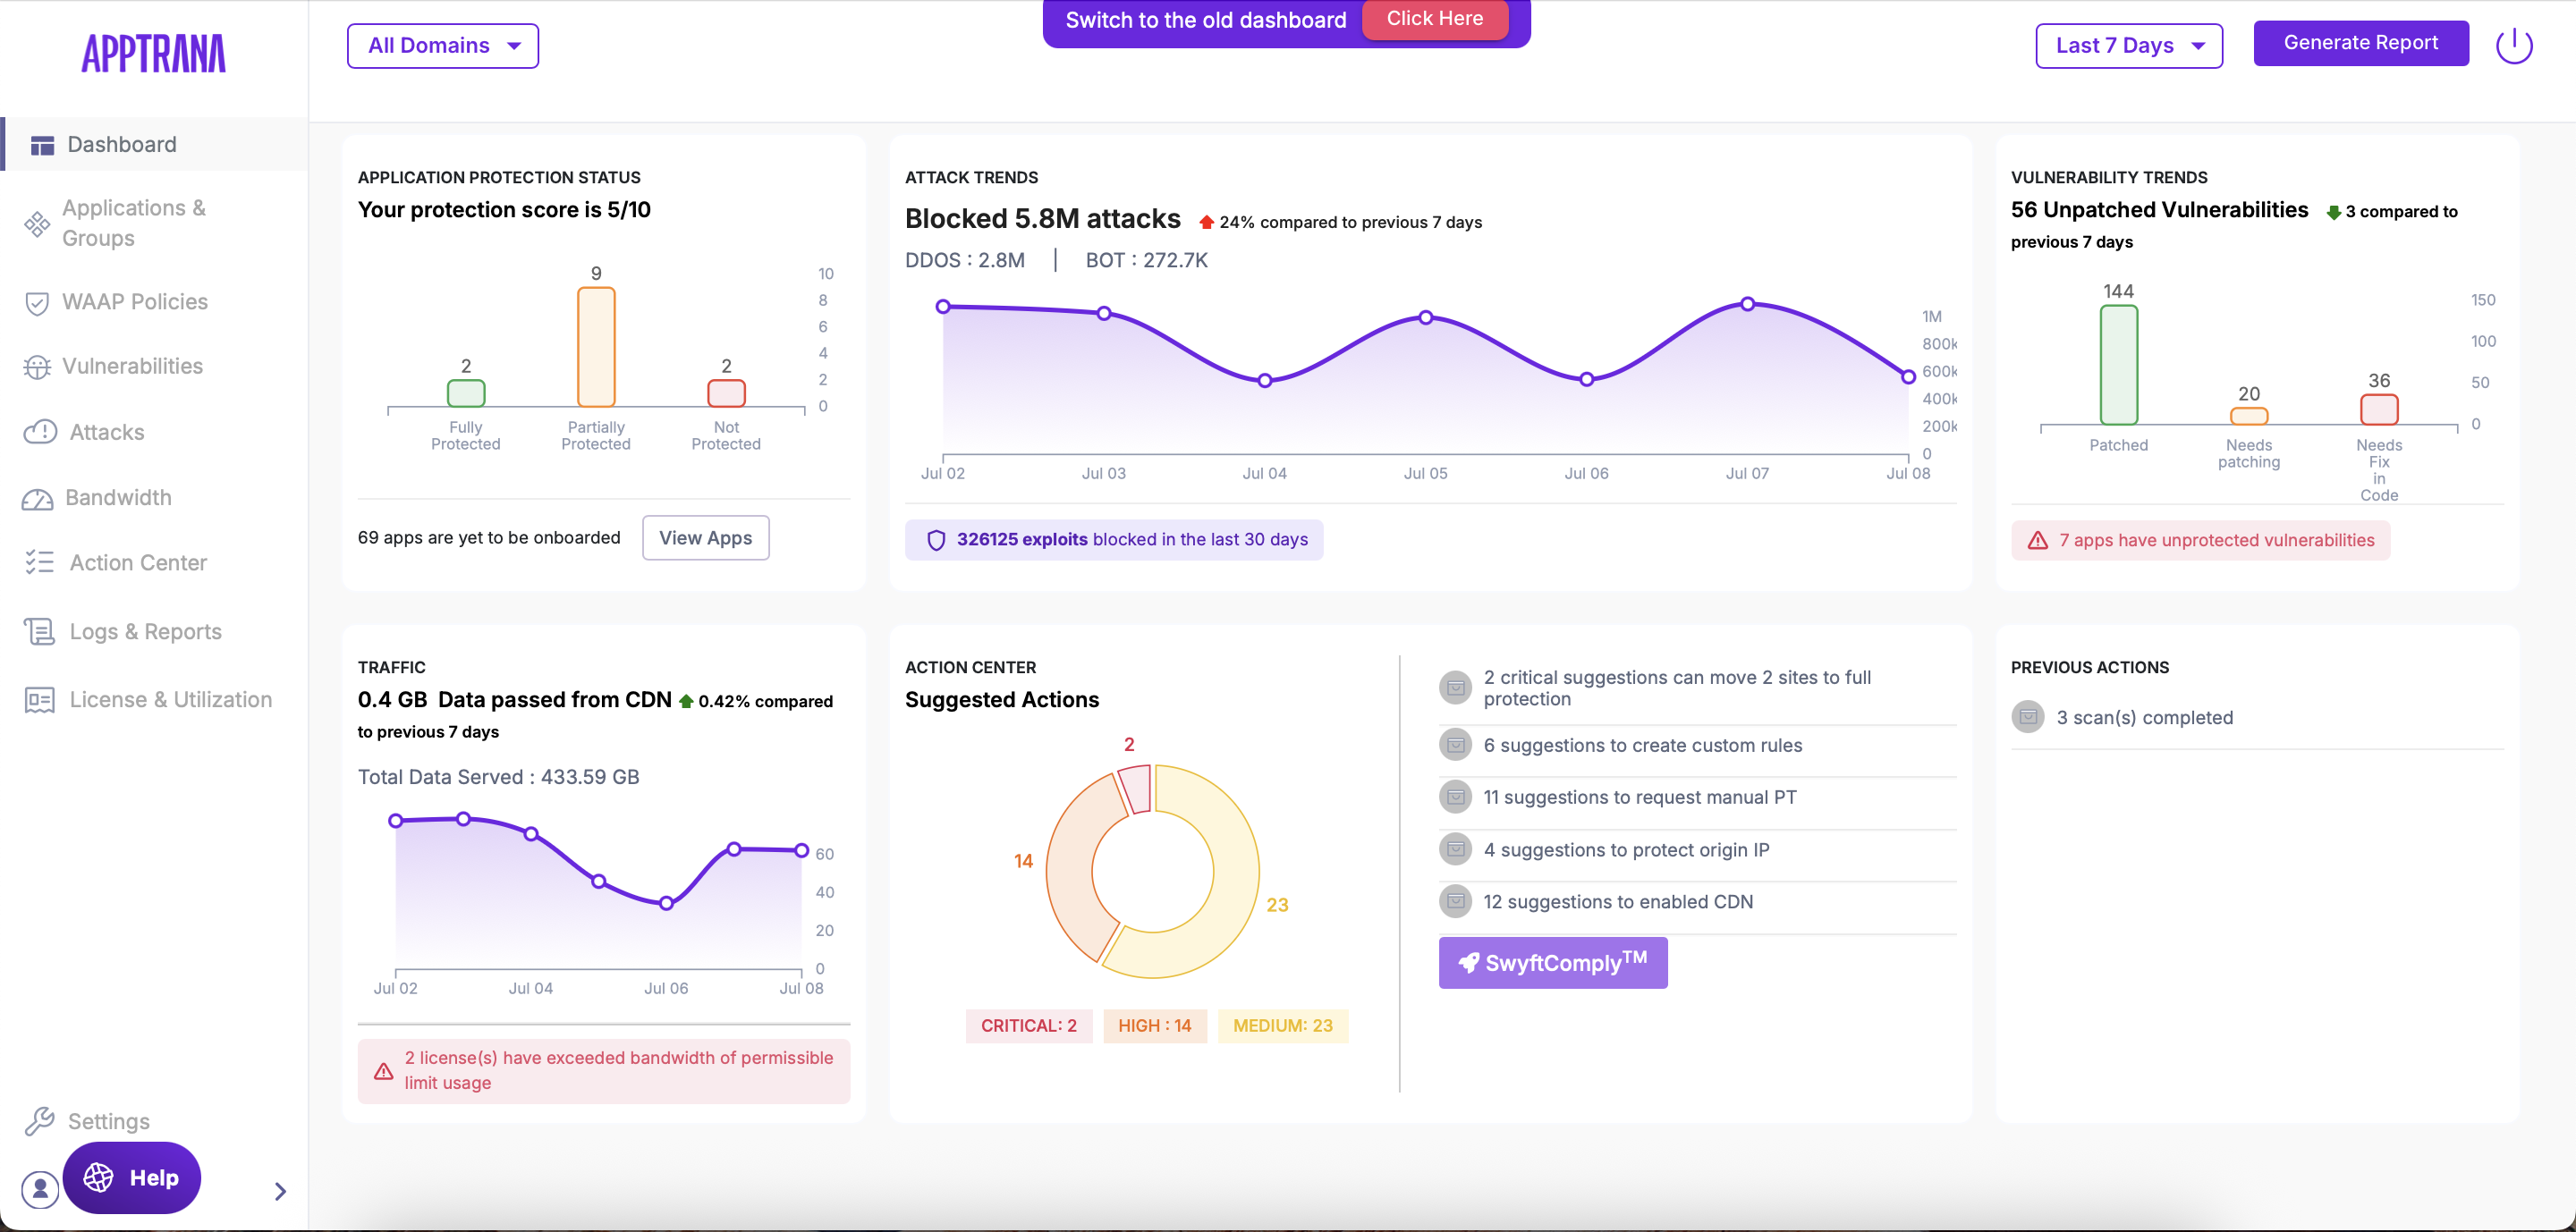This screenshot has height=1232, width=2576.
Task: Open the All Domains dropdown
Action: [x=443, y=46]
